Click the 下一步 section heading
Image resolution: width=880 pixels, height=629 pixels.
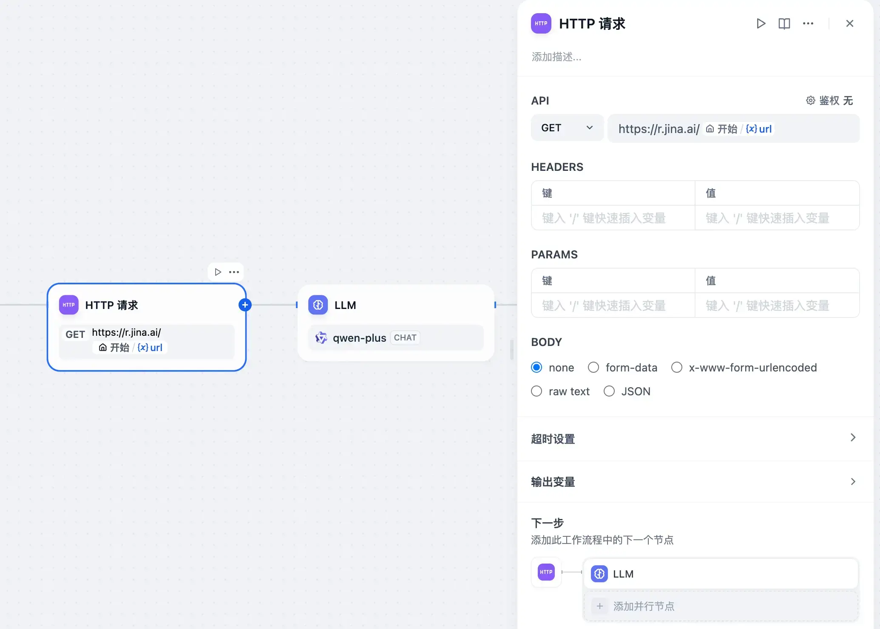(548, 523)
